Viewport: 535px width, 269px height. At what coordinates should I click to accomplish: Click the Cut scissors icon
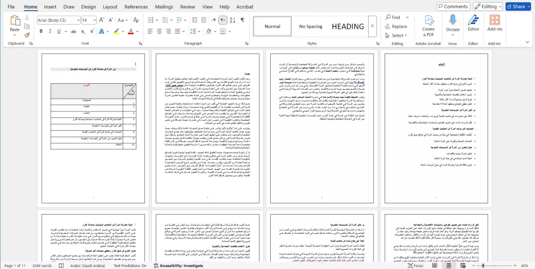click(x=27, y=18)
